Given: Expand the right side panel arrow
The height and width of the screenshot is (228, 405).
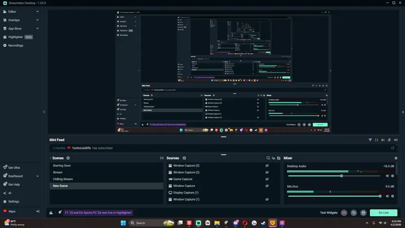Looking at the screenshot, I should click(403, 112).
